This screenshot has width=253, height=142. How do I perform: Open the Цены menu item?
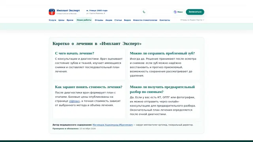pos(61,20)
